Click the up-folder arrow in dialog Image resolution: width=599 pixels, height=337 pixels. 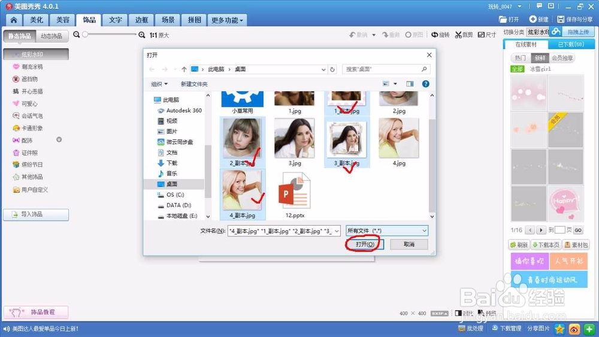point(184,69)
